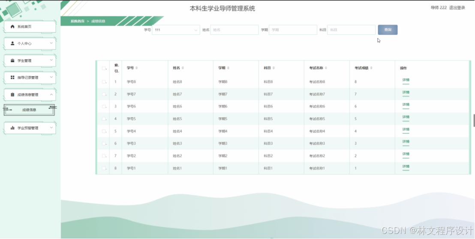The image size is (475, 239).
Task: Click the briefcase icon beside 学生管理
Action: [12, 61]
